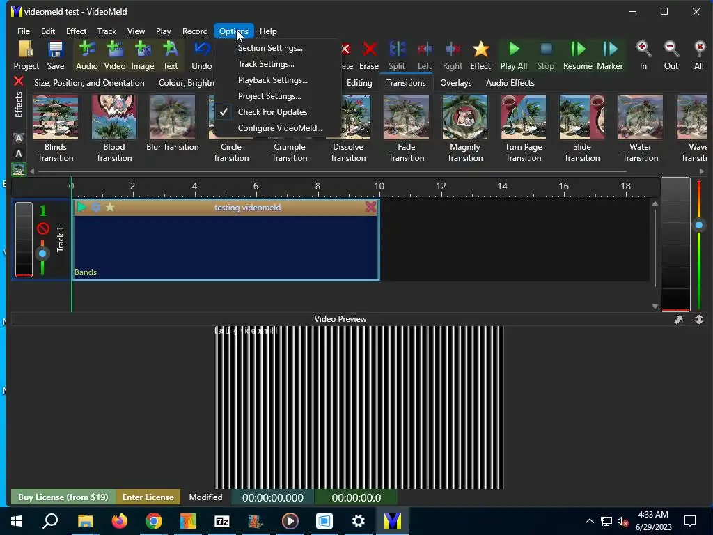Open the Effect menu

click(76, 31)
